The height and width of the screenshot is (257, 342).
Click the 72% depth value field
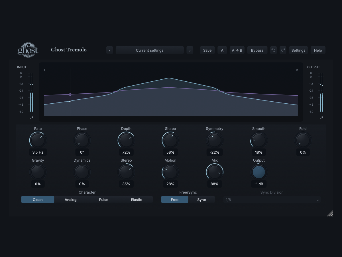click(126, 152)
